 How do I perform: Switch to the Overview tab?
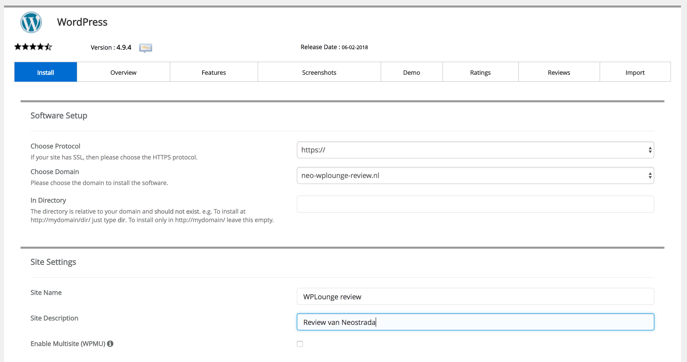point(124,72)
